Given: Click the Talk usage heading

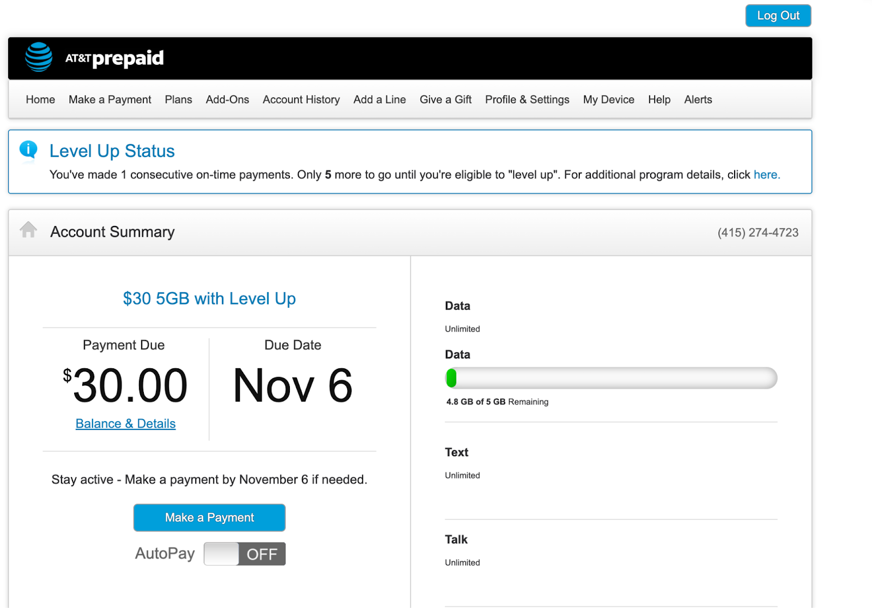Looking at the screenshot, I should point(456,539).
